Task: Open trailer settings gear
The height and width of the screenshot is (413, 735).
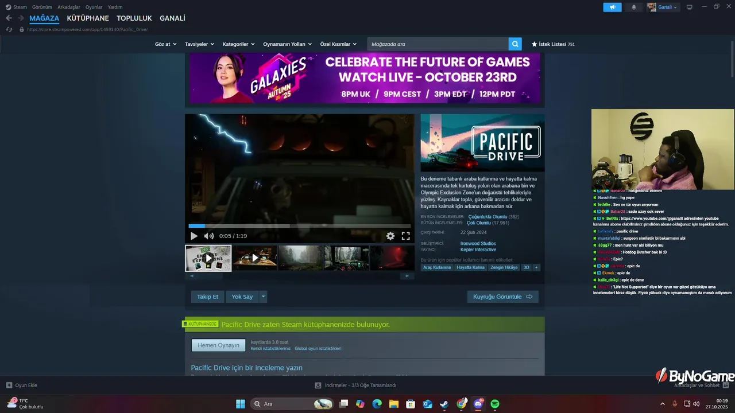Action: pyautogui.click(x=390, y=236)
